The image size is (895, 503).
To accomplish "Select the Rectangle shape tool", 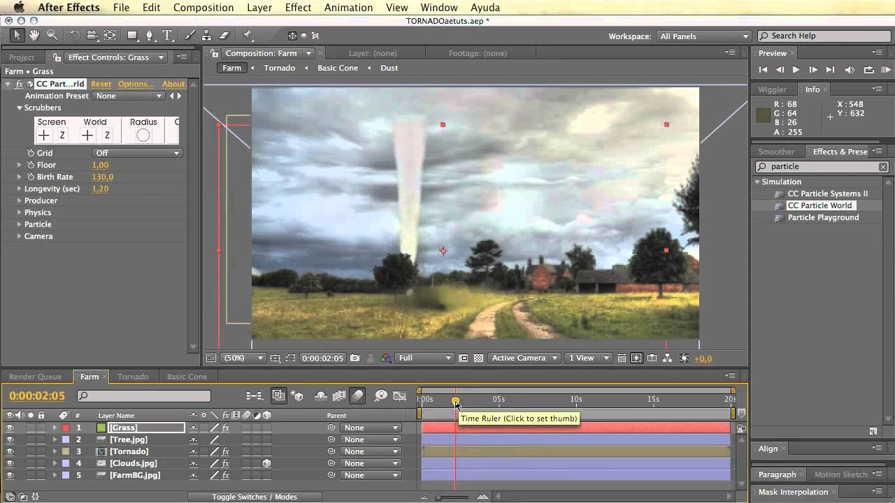I will pyautogui.click(x=132, y=35).
